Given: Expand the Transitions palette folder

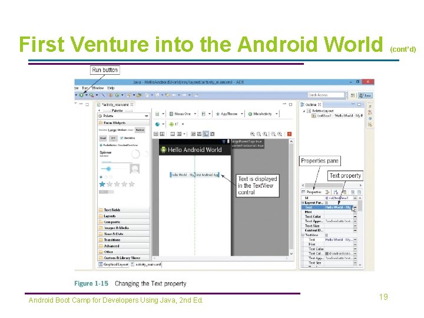Looking at the screenshot, I should click(x=124, y=240).
